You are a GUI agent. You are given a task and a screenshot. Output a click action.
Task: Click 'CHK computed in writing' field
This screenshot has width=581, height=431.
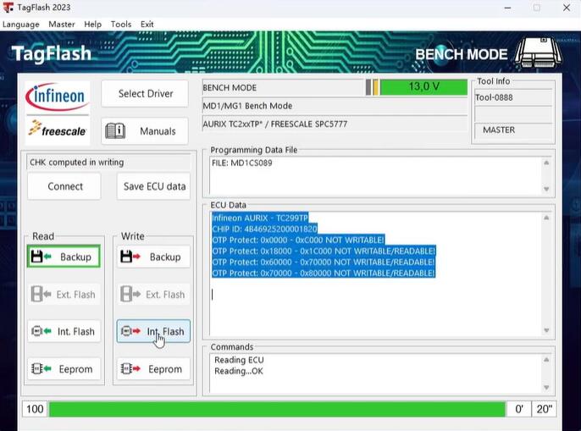click(108, 163)
